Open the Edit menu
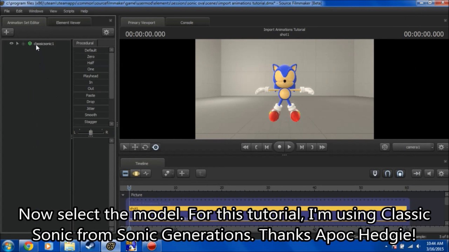 point(19,11)
